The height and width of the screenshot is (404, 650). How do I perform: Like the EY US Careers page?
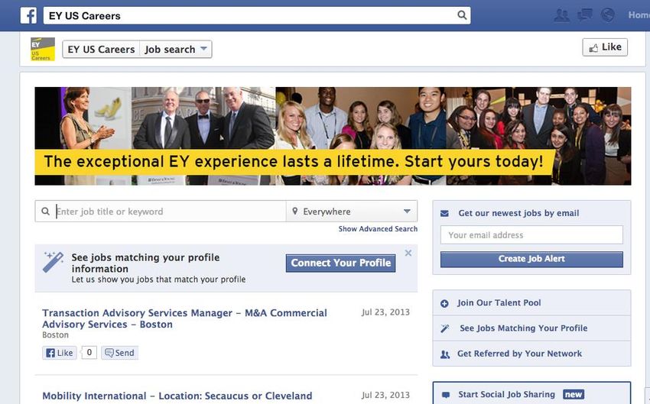tap(605, 47)
